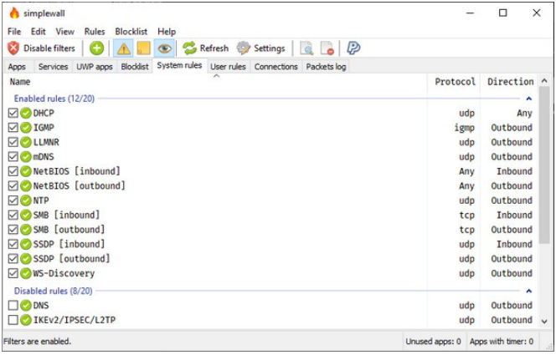Click the green plus add rule icon
The height and width of the screenshot is (355, 556).
coord(96,48)
